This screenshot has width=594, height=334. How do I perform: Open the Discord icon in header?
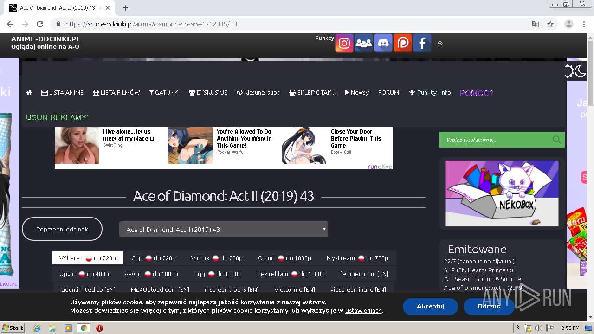(x=383, y=43)
